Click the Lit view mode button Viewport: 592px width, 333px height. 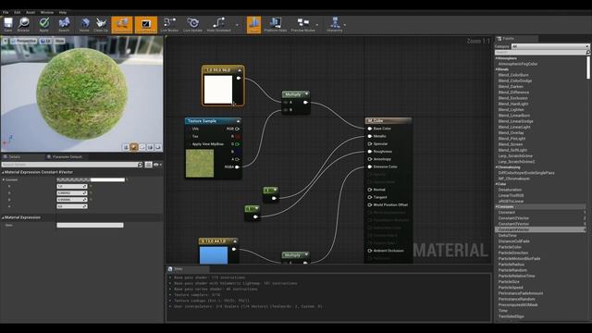point(45,41)
